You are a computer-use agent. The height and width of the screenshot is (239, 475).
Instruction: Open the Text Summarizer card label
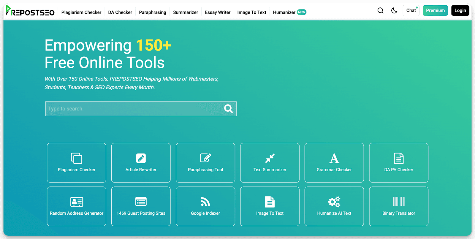click(x=270, y=170)
